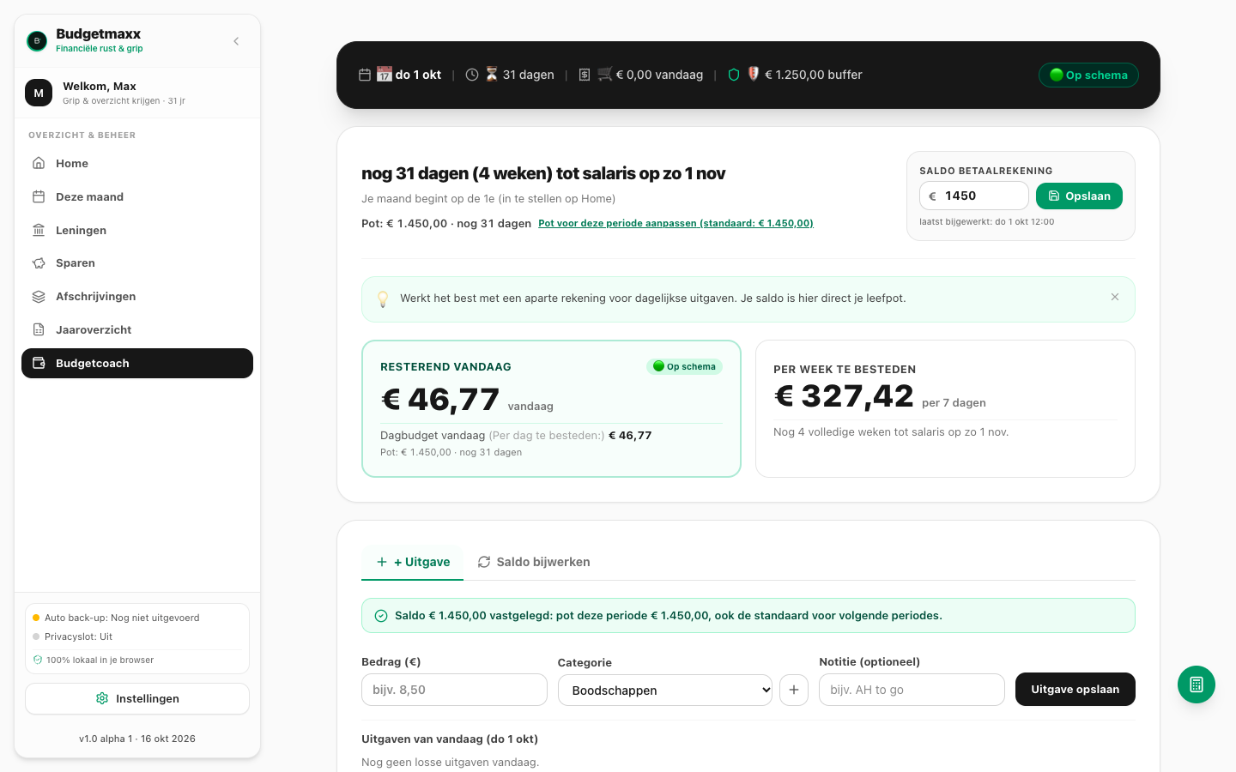Dismiss the tip banner with X
The image size is (1236, 772).
click(1115, 297)
